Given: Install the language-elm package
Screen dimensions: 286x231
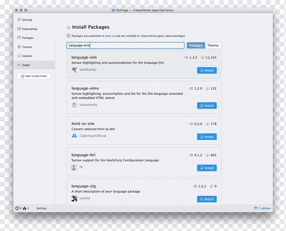Looking at the screenshot, I should 207,71.
